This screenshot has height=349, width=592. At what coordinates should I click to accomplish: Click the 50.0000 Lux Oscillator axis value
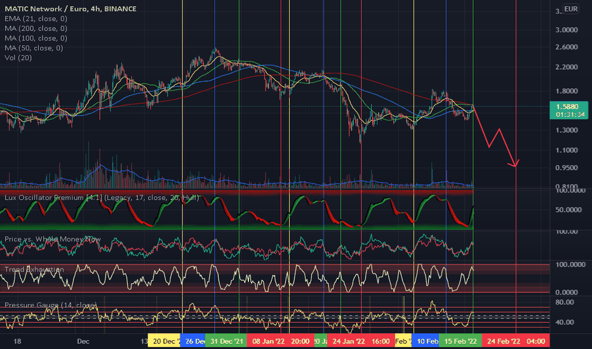(x=568, y=210)
